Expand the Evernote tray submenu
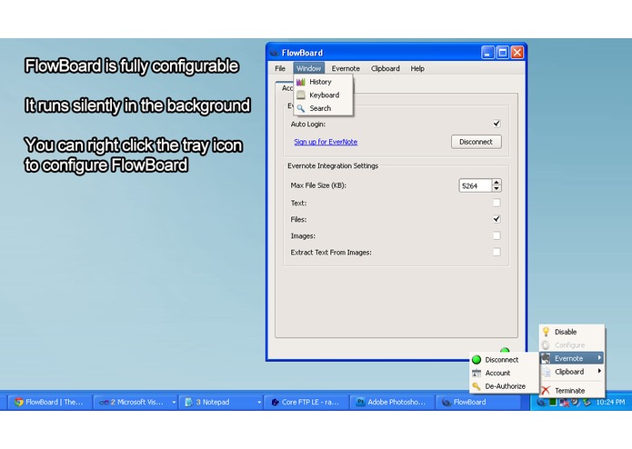Viewport: 632px width, 449px height. click(x=572, y=358)
